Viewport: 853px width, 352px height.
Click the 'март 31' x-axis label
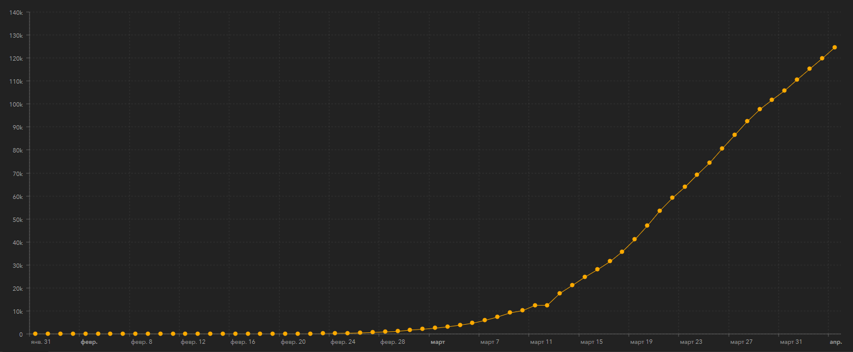click(x=791, y=342)
